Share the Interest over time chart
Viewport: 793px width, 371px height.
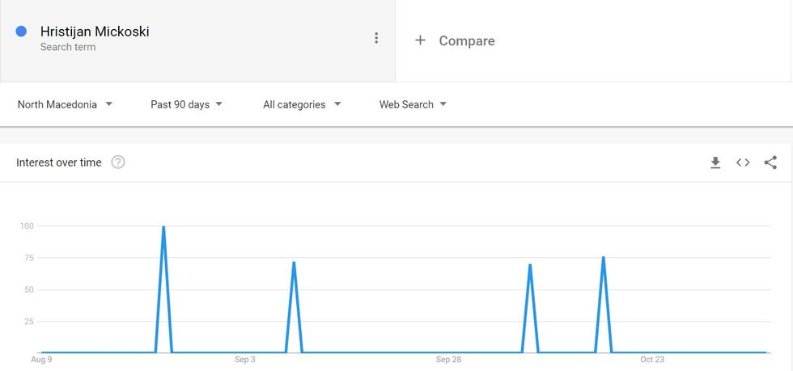click(x=770, y=162)
